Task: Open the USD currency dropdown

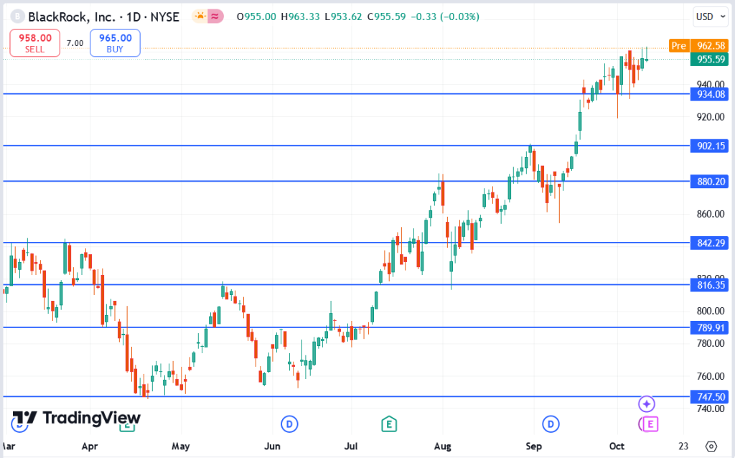Action: coord(711,17)
